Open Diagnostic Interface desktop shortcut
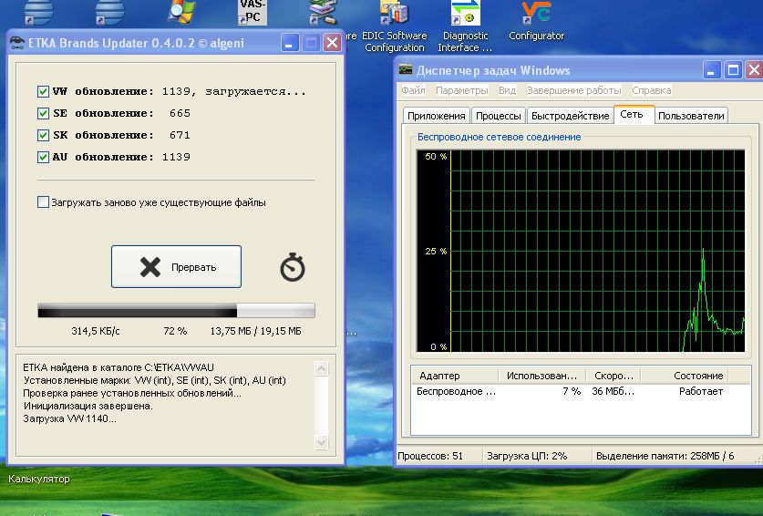763x516 pixels. point(465,26)
